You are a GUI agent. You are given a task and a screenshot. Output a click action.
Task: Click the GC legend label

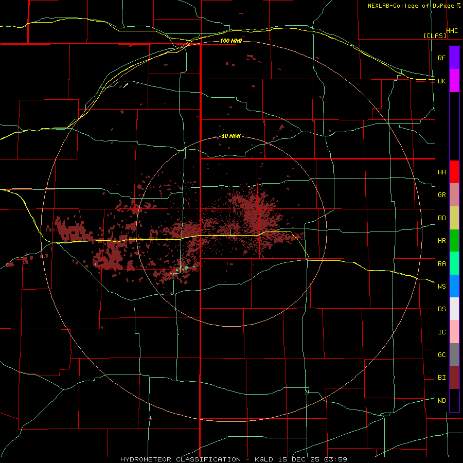point(441,354)
